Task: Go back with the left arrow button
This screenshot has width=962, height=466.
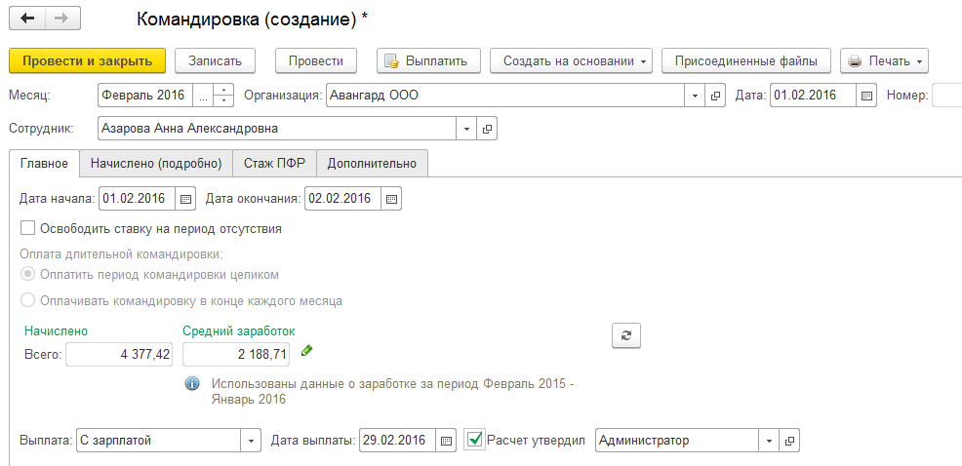Action: pyautogui.click(x=27, y=19)
